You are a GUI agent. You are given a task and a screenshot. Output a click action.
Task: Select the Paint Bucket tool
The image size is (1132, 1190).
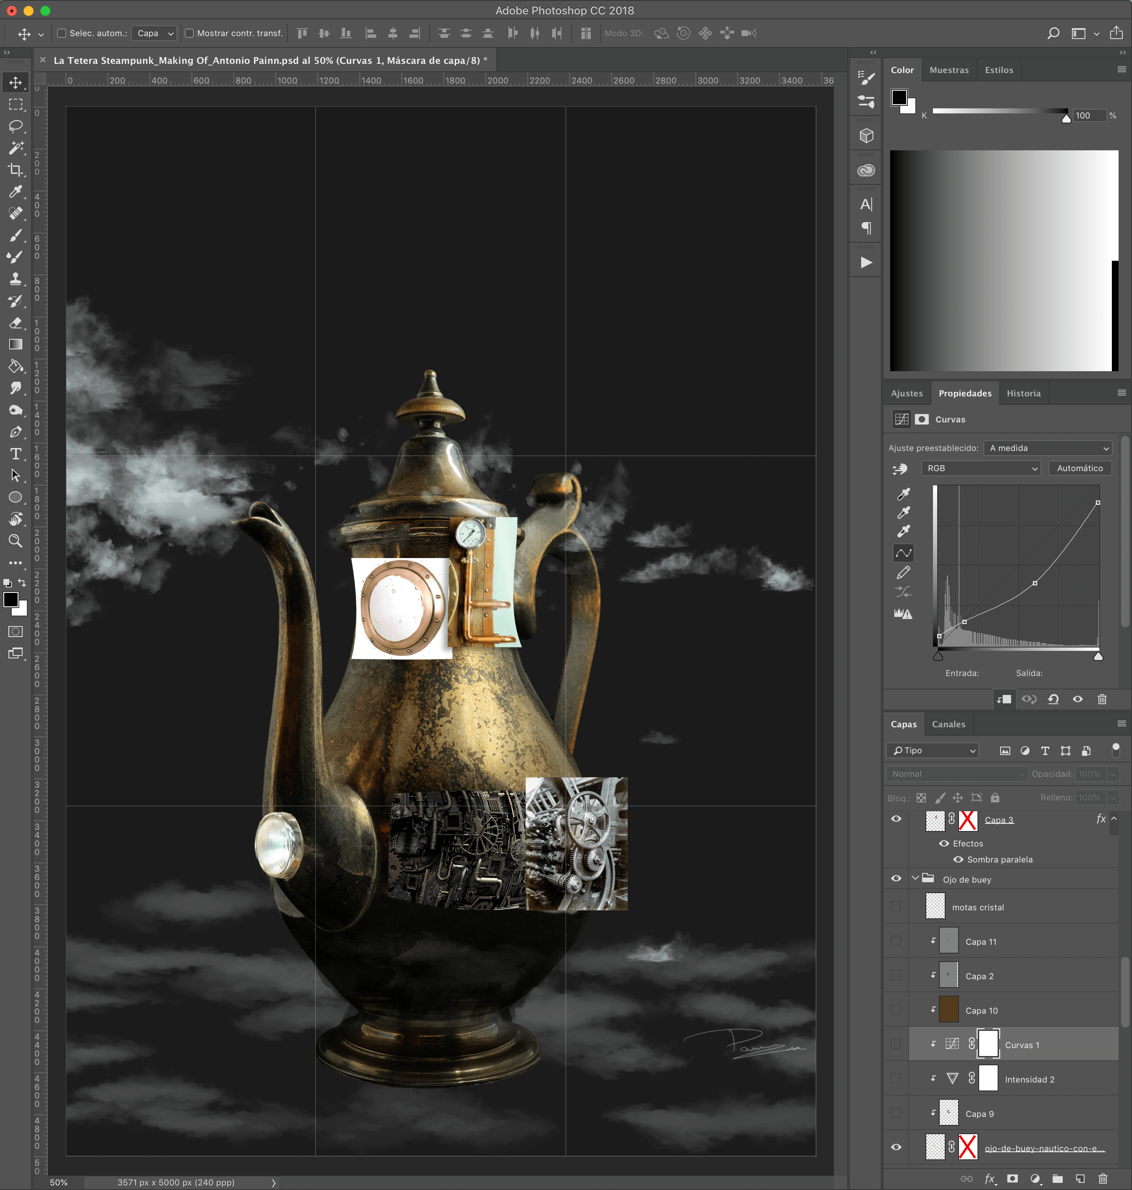point(16,366)
